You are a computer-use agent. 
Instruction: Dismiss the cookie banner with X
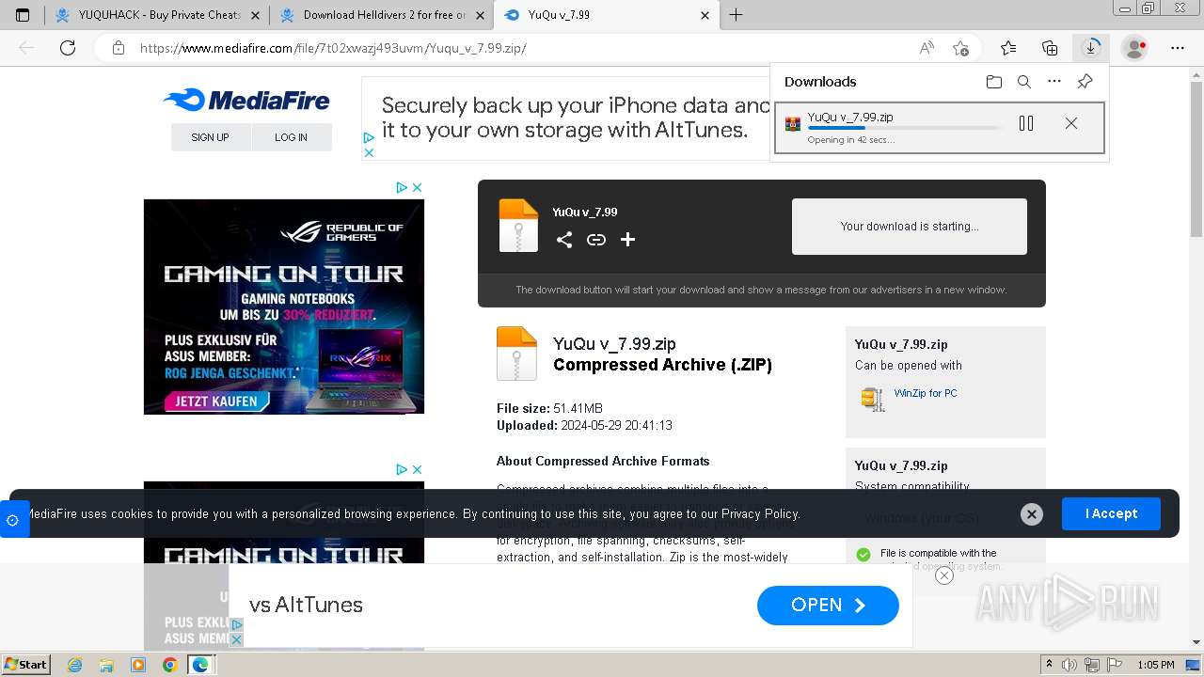coord(1032,514)
